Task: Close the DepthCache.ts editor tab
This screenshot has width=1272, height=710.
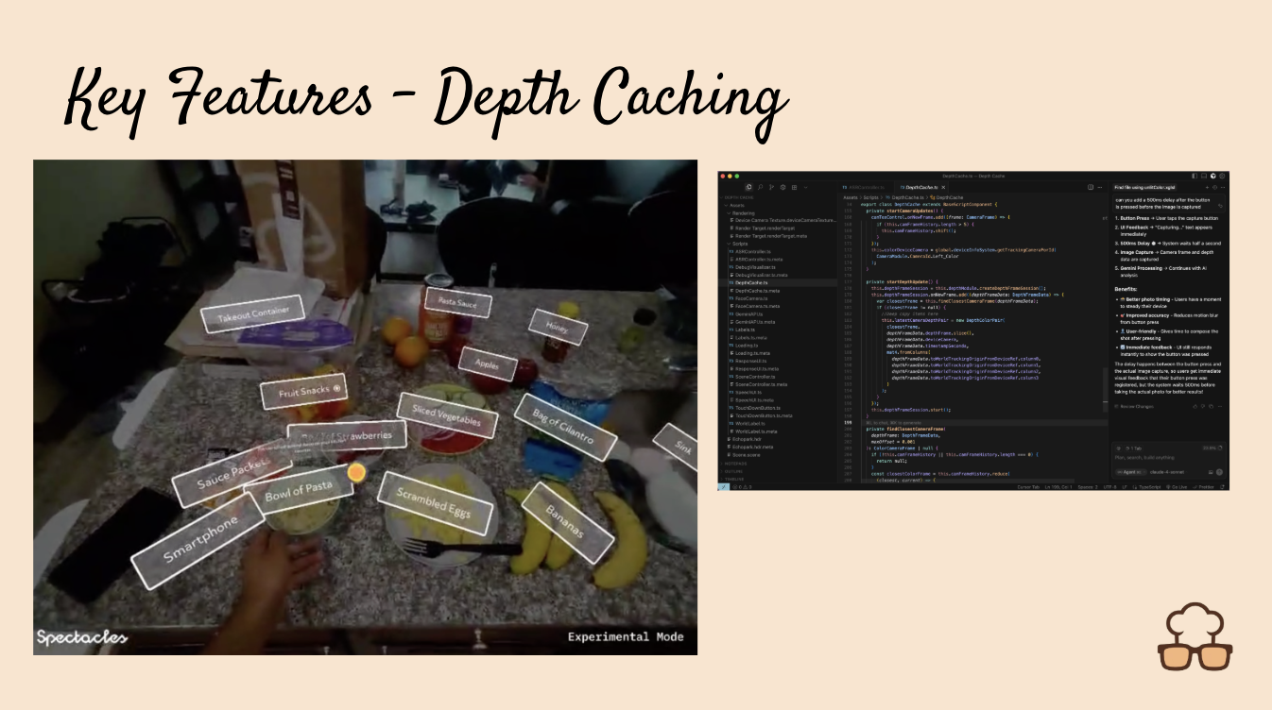Action: click(x=943, y=187)
